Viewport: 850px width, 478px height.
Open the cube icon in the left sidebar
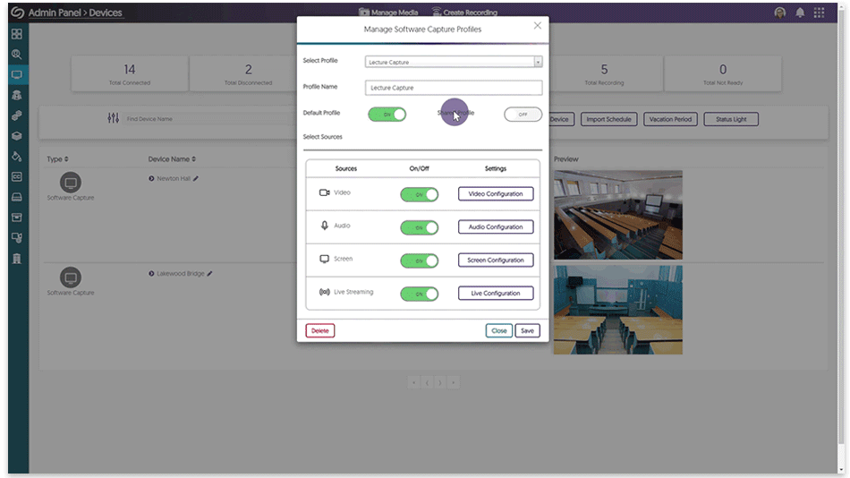click(x=17, y=136)
